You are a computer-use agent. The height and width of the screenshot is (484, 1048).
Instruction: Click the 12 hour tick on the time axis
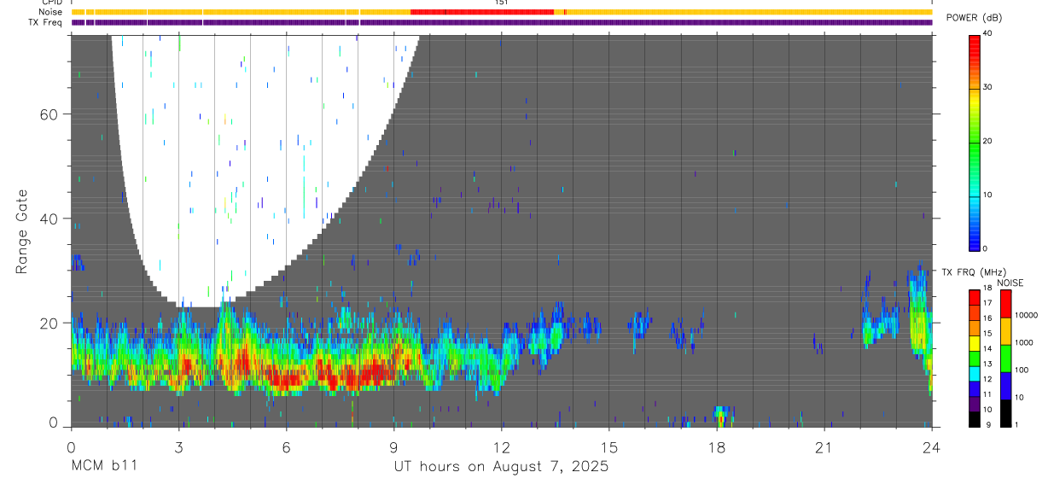click(x=501, y=446)
